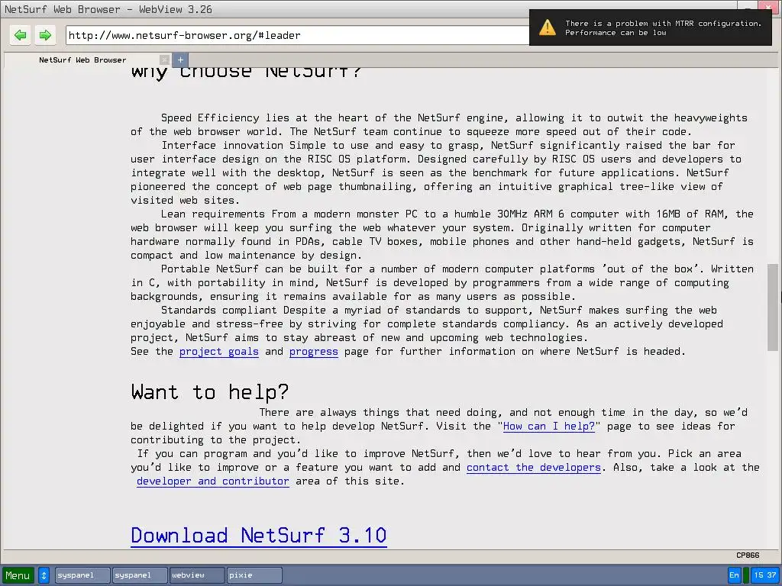Click the green forward arrow button
The width and height of the screenshot is (782, 586).
45,35
